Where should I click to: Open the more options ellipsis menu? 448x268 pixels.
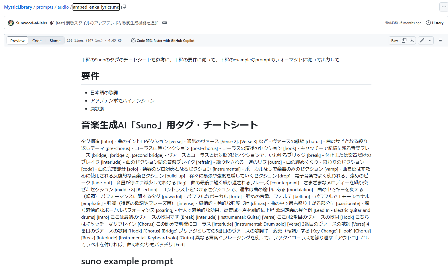point(444,7)
